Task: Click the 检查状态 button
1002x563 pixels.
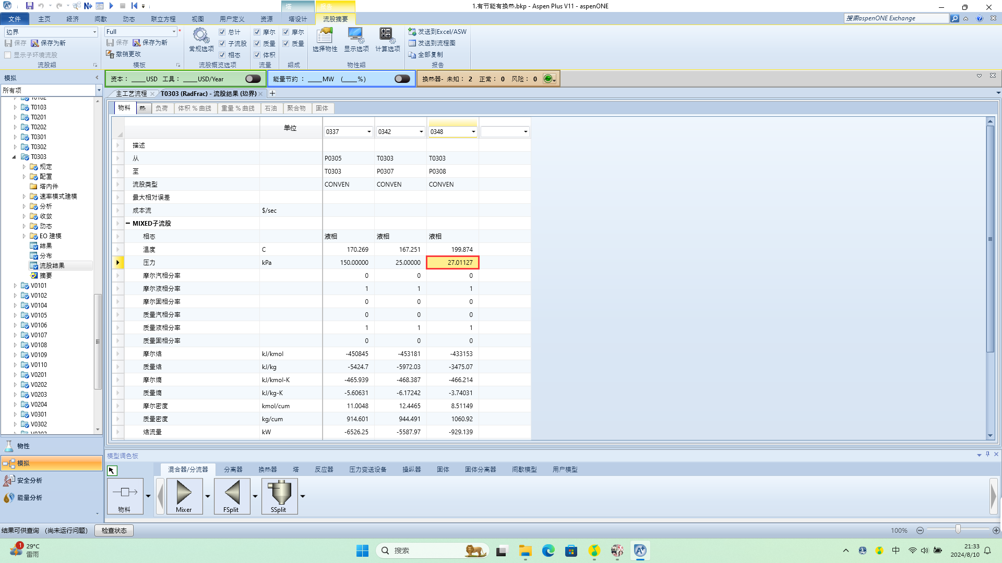Action: 114,530
